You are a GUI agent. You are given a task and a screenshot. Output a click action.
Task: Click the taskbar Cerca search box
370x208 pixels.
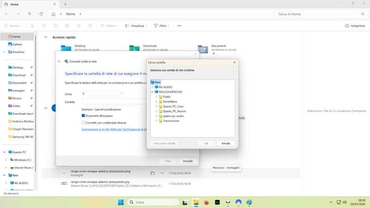(154, 202)
